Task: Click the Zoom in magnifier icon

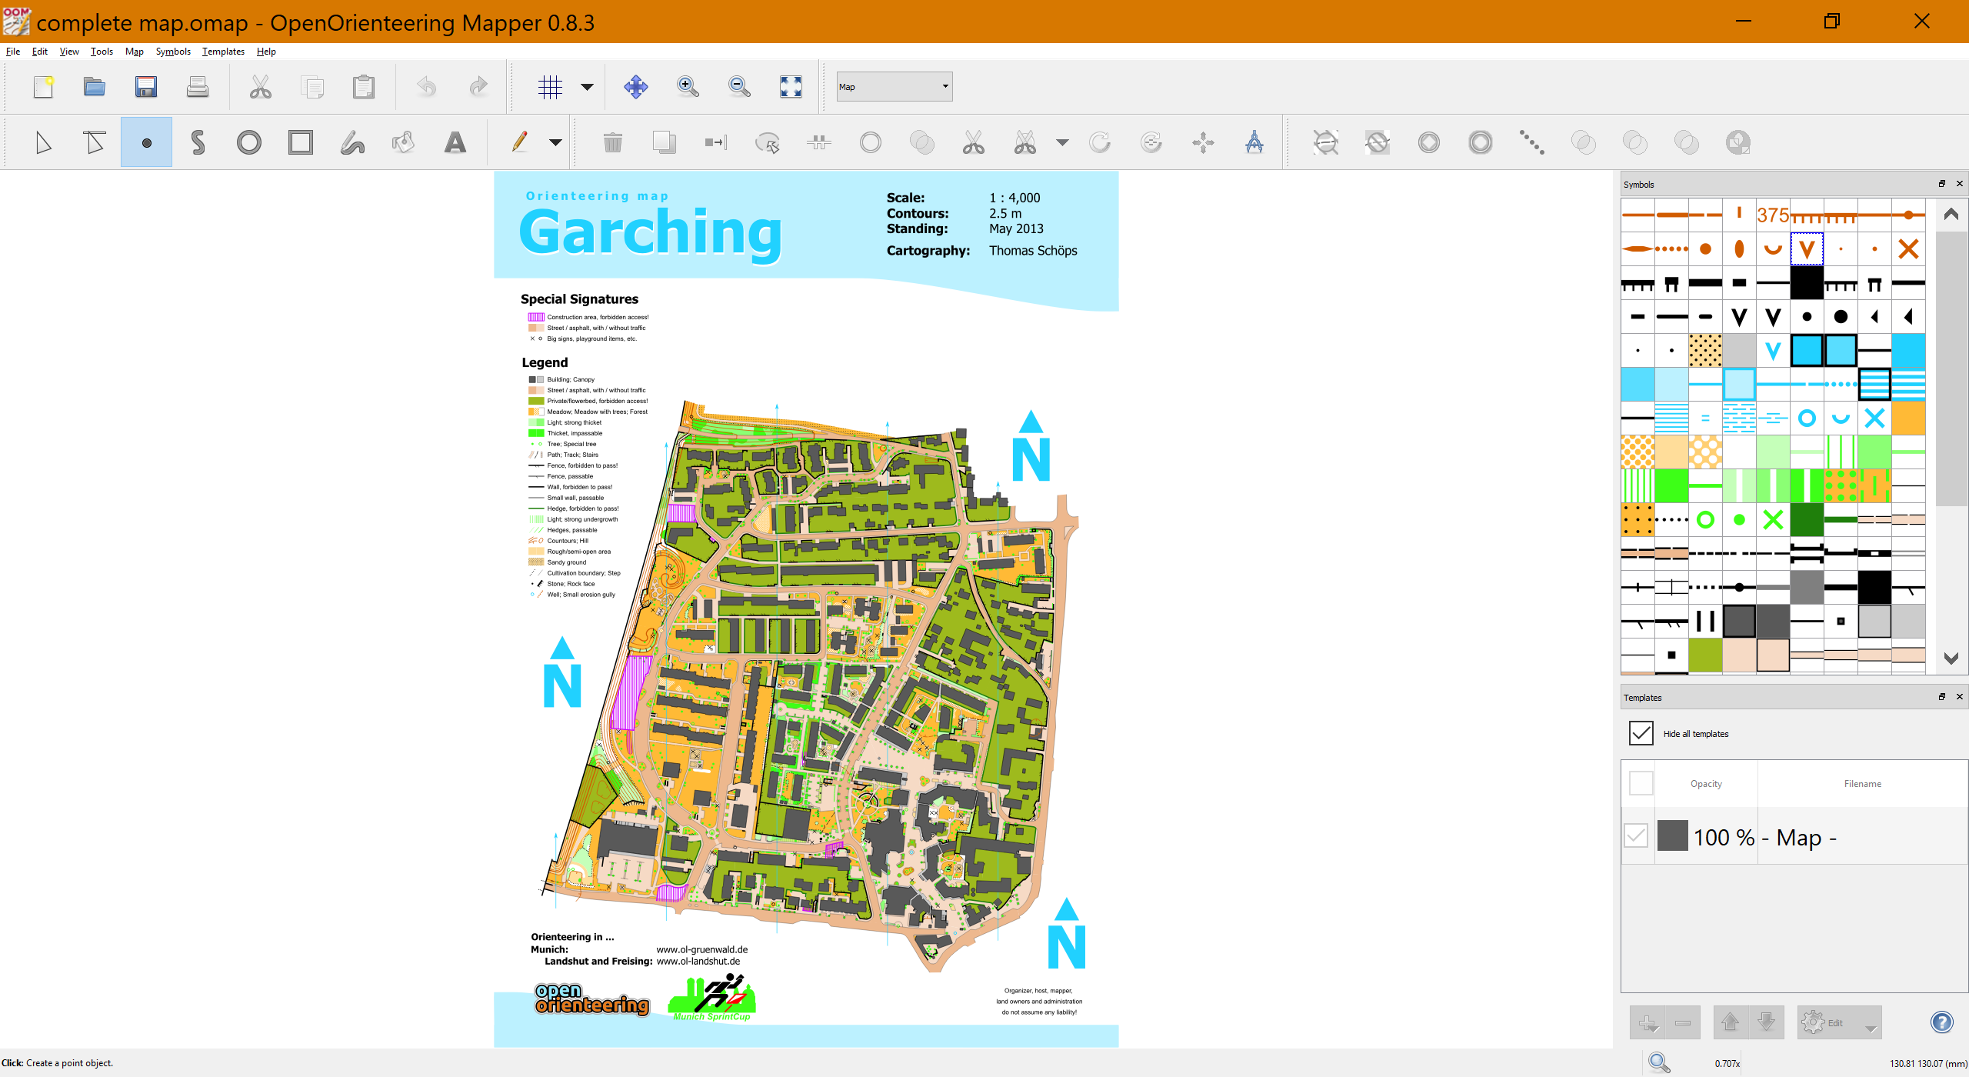Action: click(688, 87)
